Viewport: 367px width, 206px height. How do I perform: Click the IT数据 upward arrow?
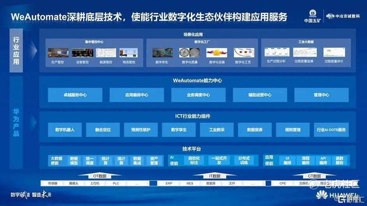click(214, 176)
